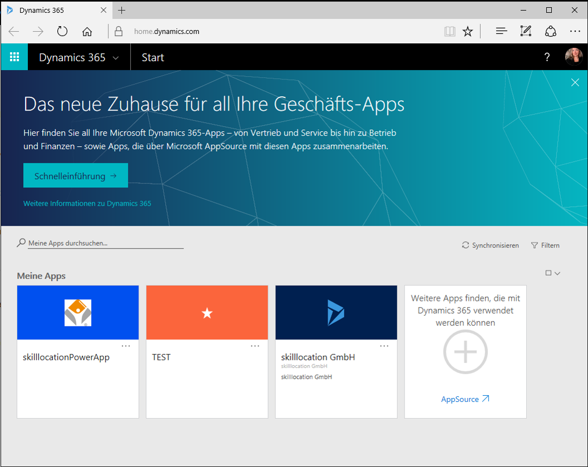Add page to favorites star
This screenshot has width=588, height=467.
click(468, 32)
